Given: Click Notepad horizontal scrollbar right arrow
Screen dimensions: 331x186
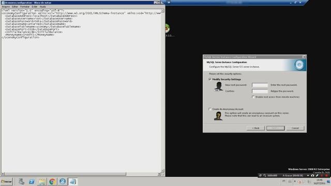Looking at the screenshot, I should tap(159, 174).
